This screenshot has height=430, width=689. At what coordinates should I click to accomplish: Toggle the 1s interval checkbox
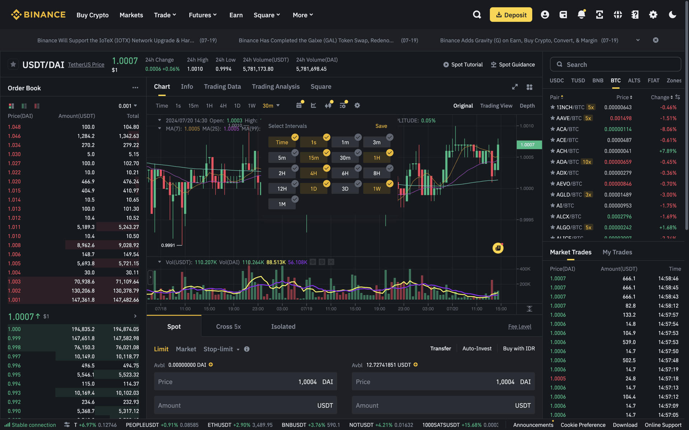point(327,137)
